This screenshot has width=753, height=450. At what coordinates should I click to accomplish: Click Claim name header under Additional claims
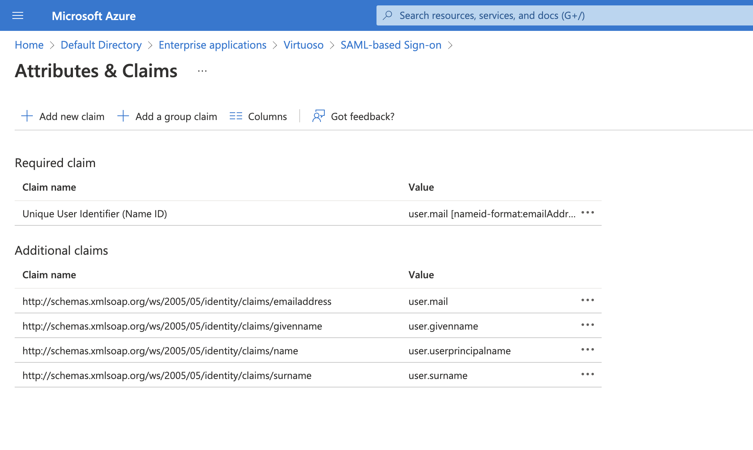pyautogui.click(x=49, y=275)
